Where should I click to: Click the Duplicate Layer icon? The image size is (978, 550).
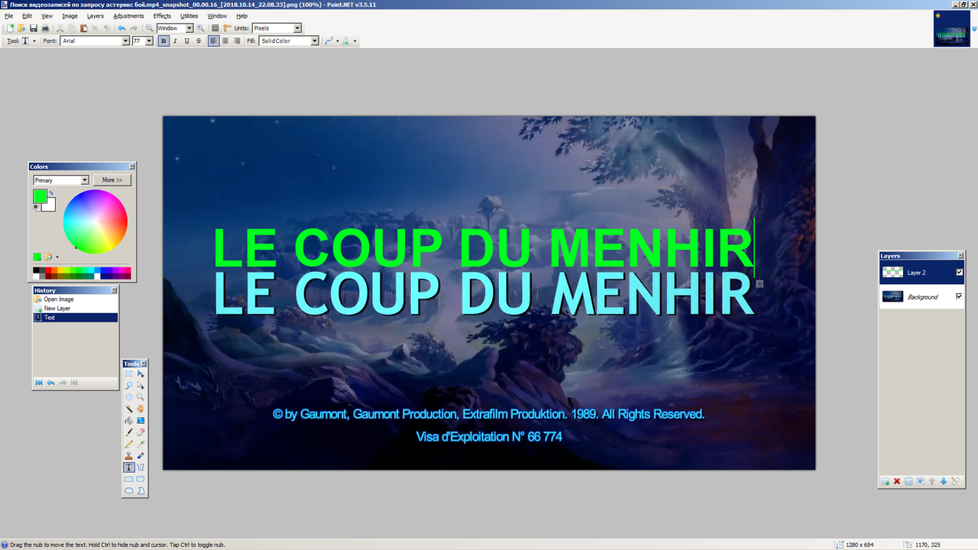coord(908,481)
